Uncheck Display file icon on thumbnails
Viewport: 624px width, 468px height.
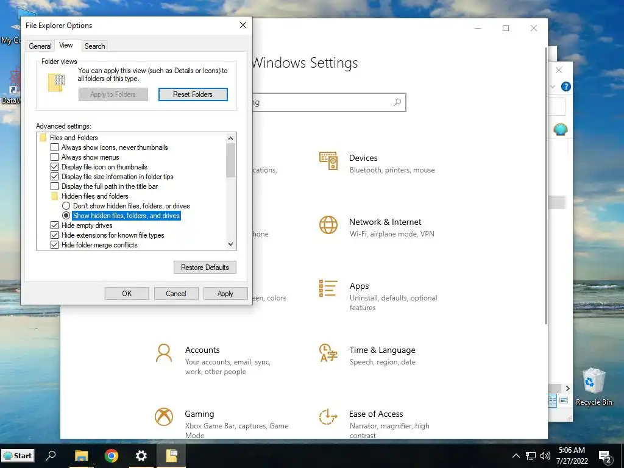54,167
